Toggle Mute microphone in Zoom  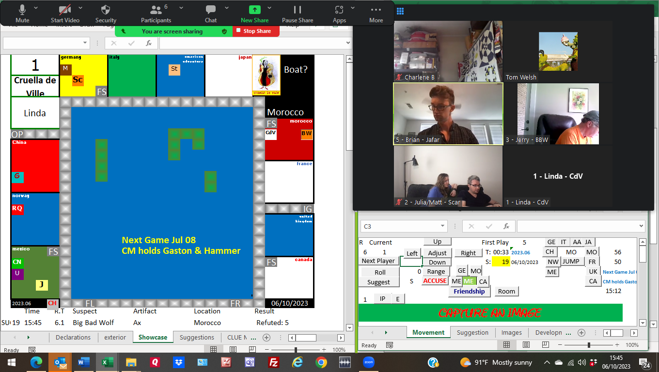22,14
